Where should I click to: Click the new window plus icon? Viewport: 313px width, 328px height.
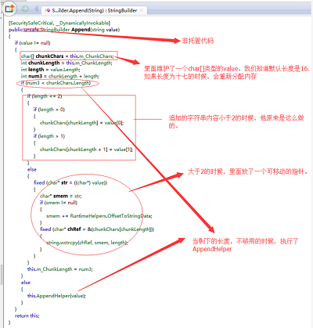pos(9,9)
